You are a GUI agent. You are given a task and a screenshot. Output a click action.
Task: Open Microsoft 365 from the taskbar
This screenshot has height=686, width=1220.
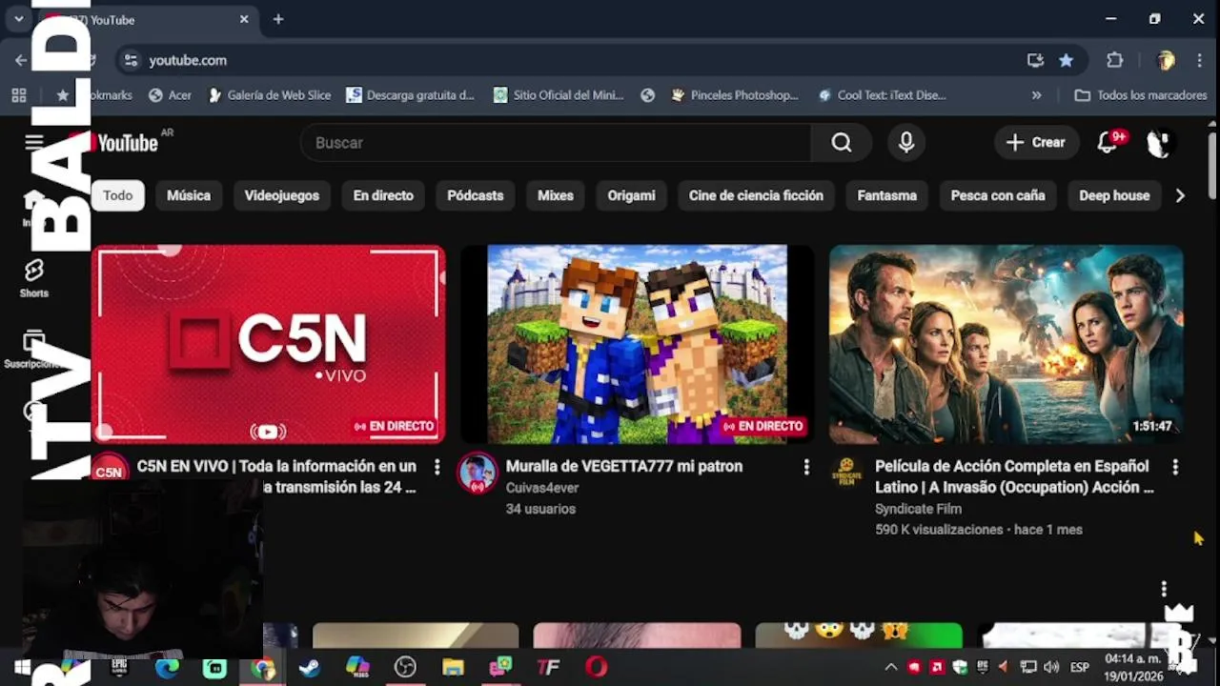click(x=357, y=667)
